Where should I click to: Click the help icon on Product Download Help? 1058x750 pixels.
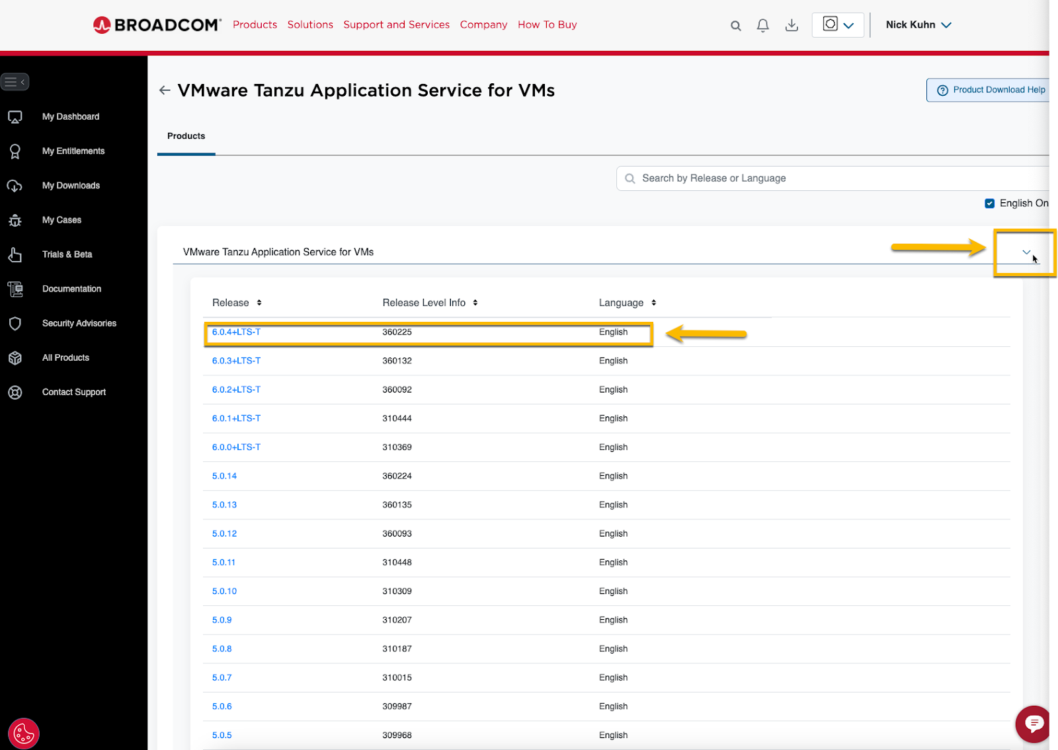click(942, 90)
